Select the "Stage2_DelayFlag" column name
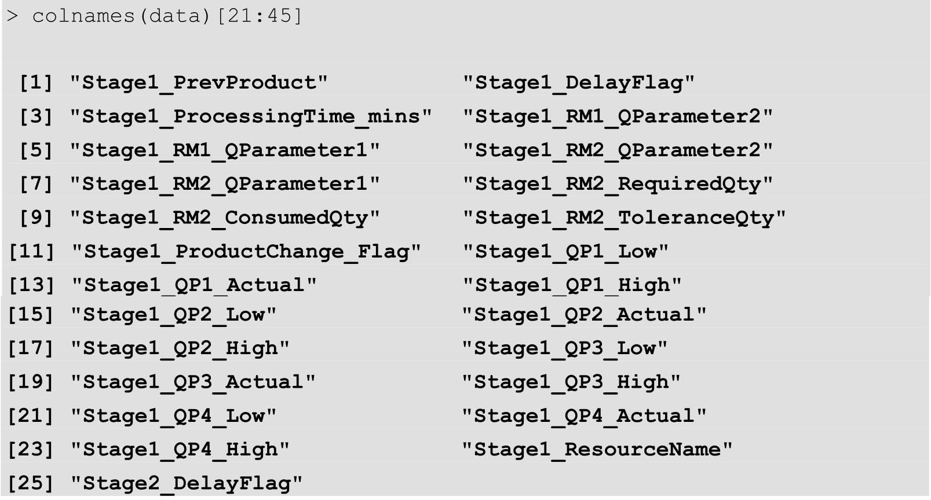 click(187, 483)
